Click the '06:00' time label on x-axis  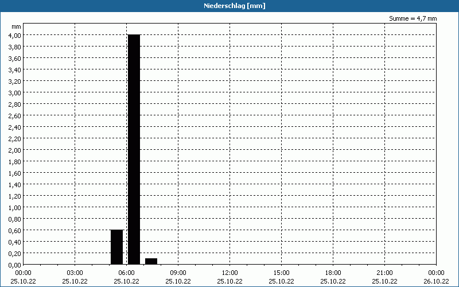tap(126, 273)
